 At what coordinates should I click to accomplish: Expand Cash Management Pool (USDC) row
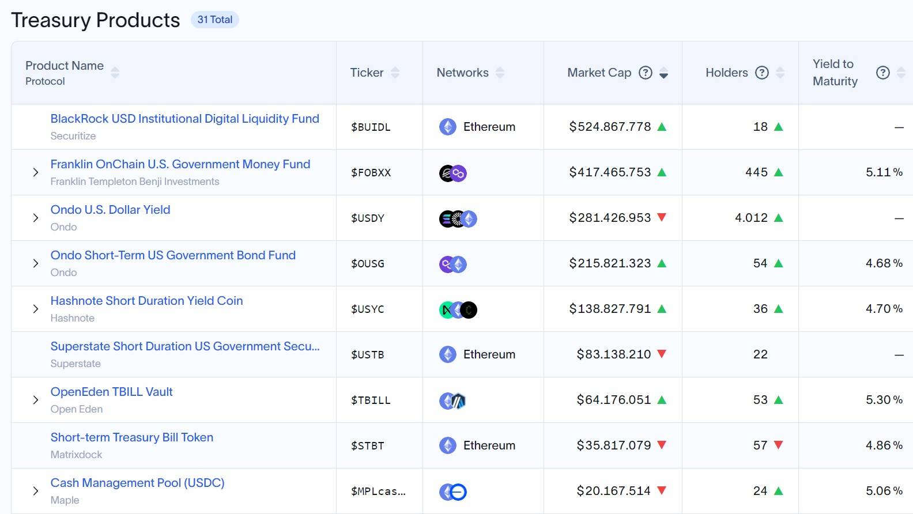[36, 491]
